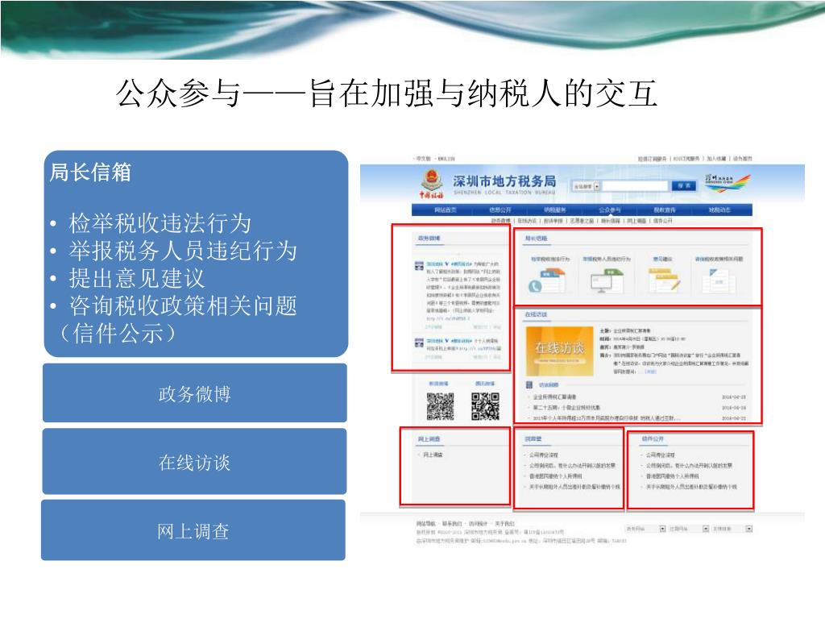This screenshot has height=619, width=825.
Task: Click the 局长信箱 section heading on the website
Action: 536,239
